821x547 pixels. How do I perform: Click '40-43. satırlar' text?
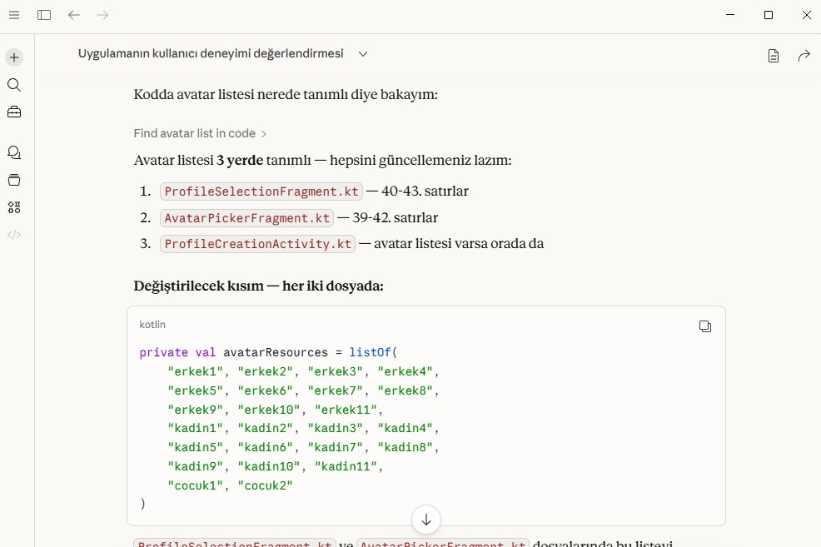(x=425, y=191)
